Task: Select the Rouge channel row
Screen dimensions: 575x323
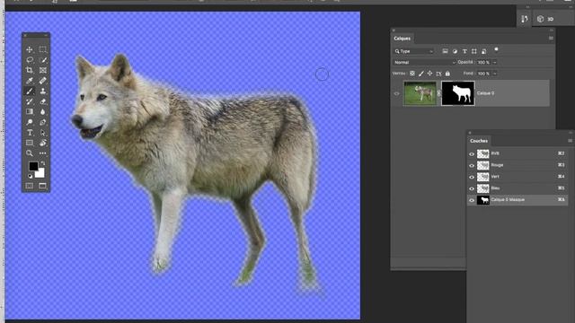Action: [x=517, y=165]
